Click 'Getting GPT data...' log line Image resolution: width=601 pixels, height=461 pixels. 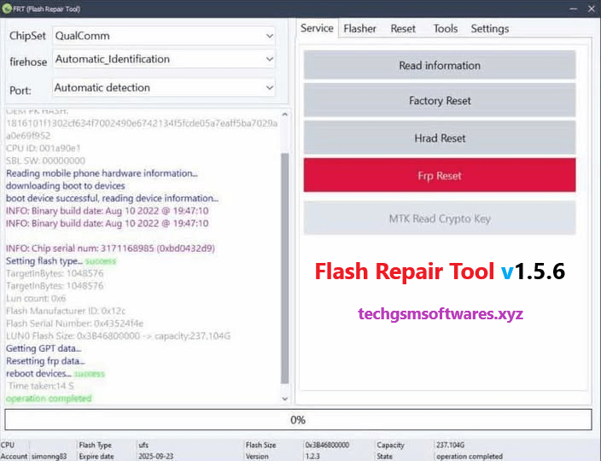coord(44,348)
